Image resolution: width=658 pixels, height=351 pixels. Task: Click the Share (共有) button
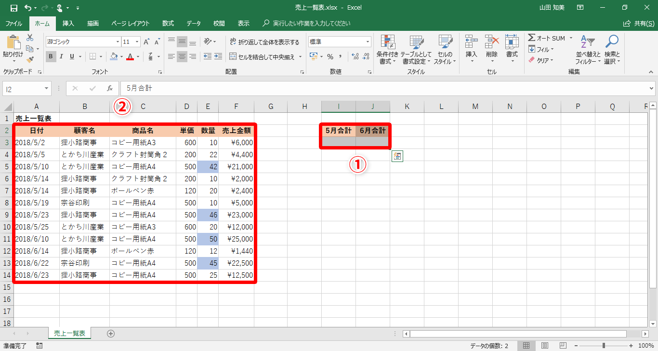click(639, 23)
